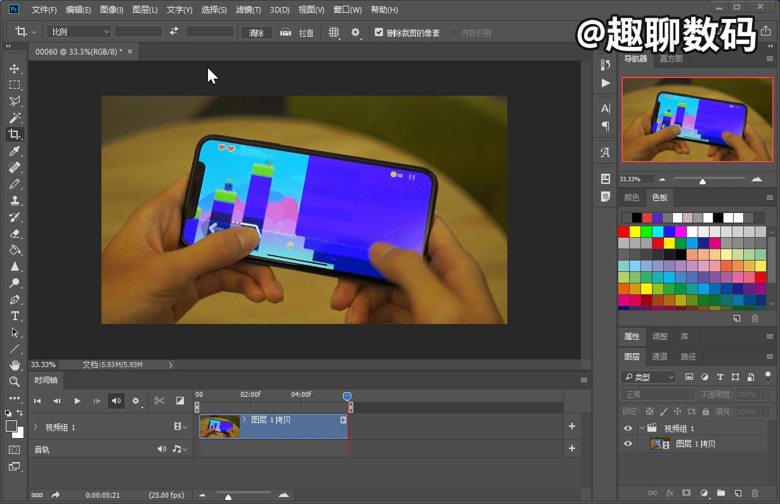Image resolution: width=780 pixels, height=504 pixels.
Task: Click the 清除 button in the options bar
Action: (x=256, y=32)
